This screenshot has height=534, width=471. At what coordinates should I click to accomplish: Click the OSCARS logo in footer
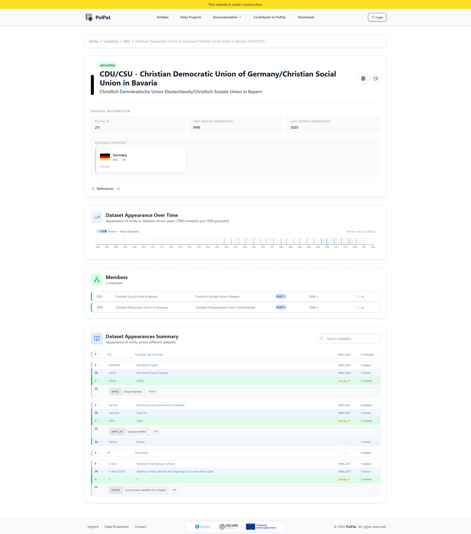[228, 527]
